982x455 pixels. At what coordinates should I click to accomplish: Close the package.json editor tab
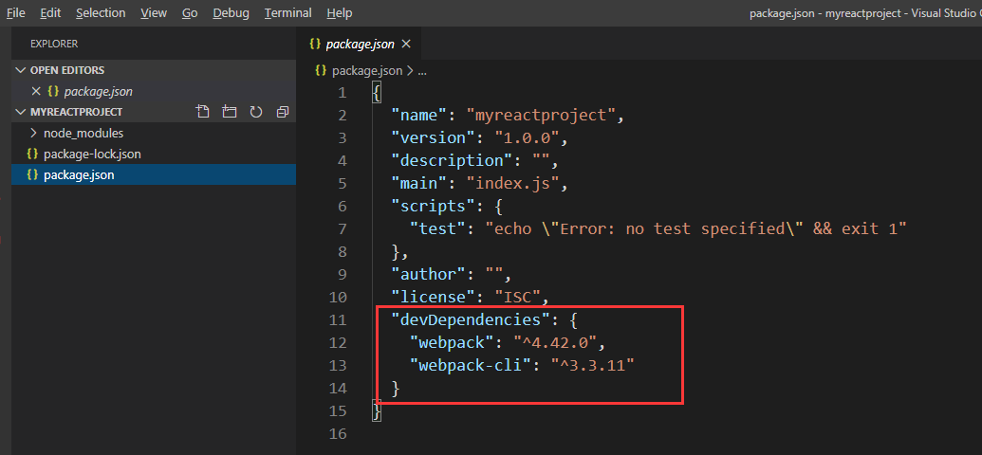pyautogui.click(x=406, y=44)
